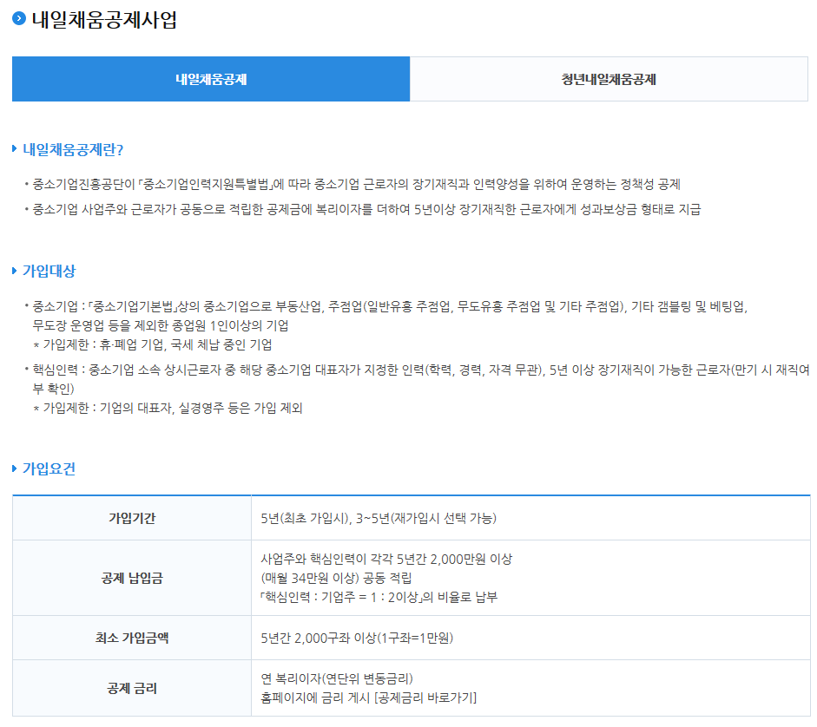Select the 가입요건 section heading

coord(49,468)
